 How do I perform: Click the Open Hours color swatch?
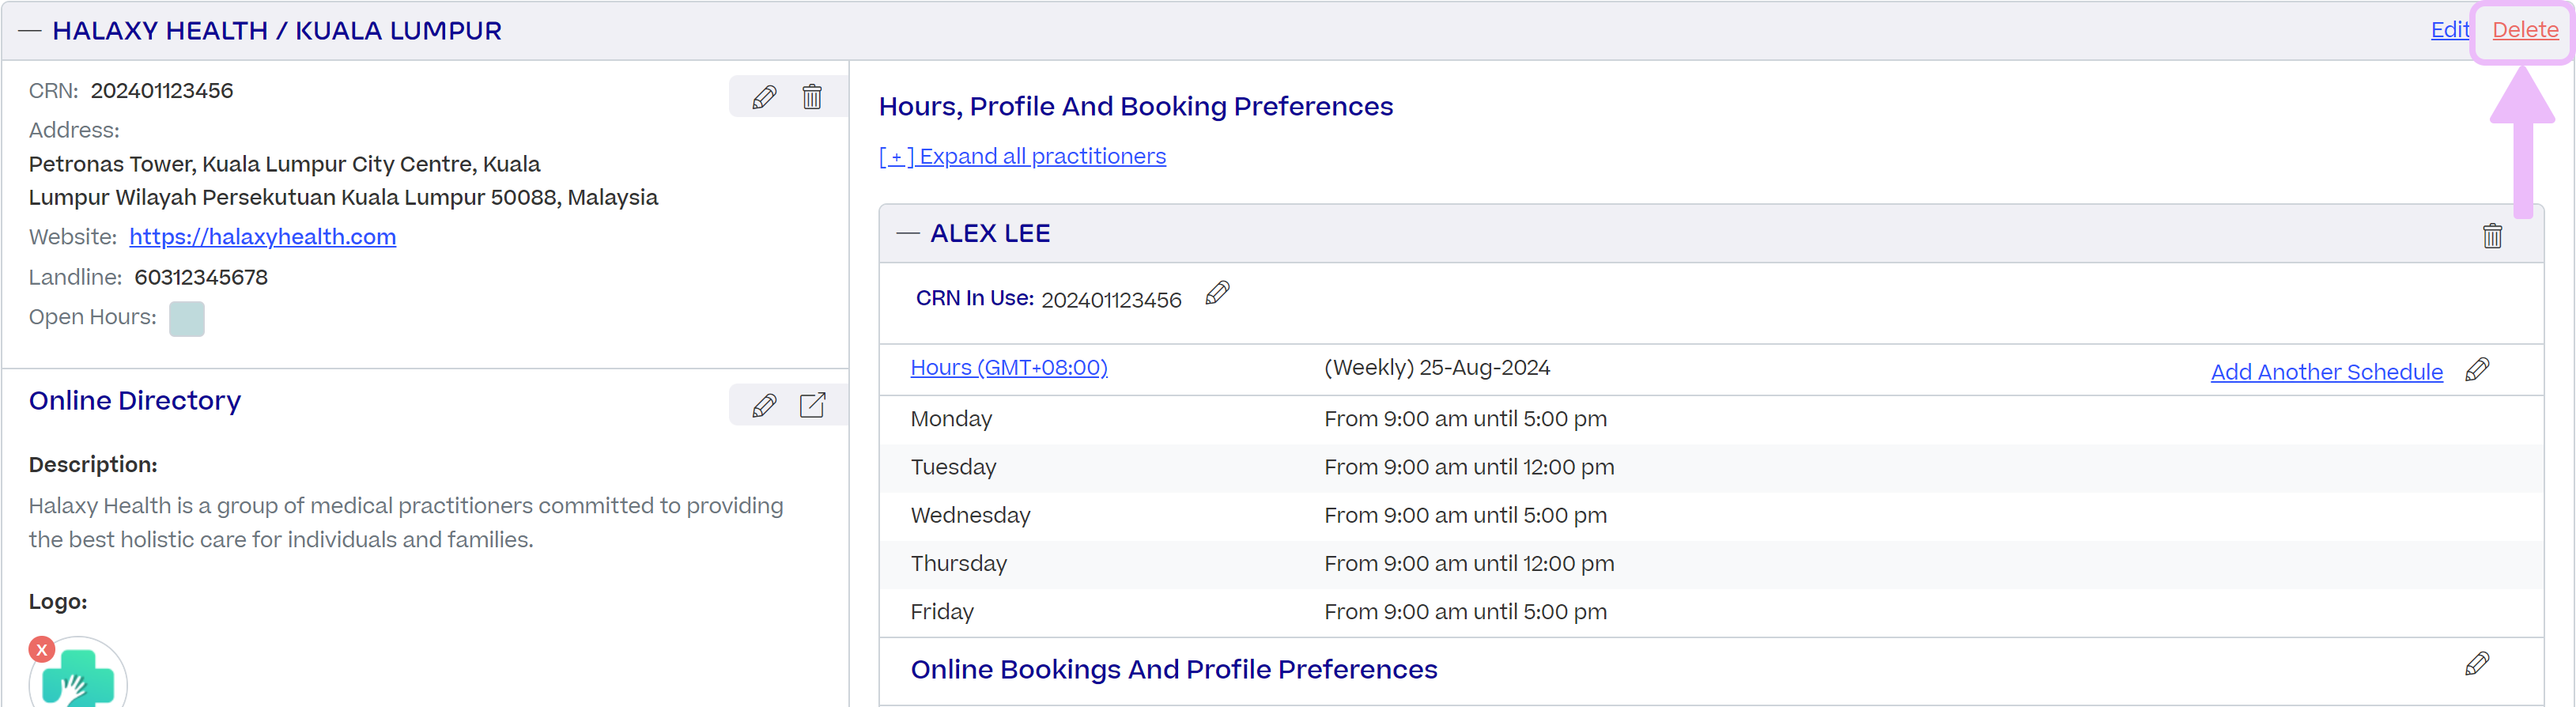(x=187, y=319)
